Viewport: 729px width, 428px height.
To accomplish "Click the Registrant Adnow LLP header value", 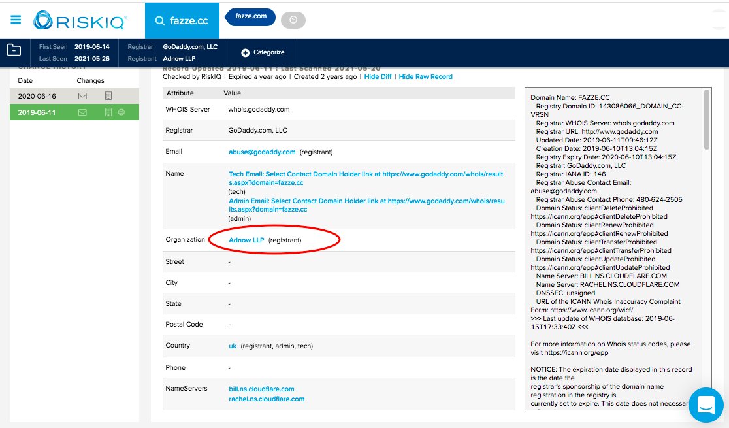I will pos(179,59).
